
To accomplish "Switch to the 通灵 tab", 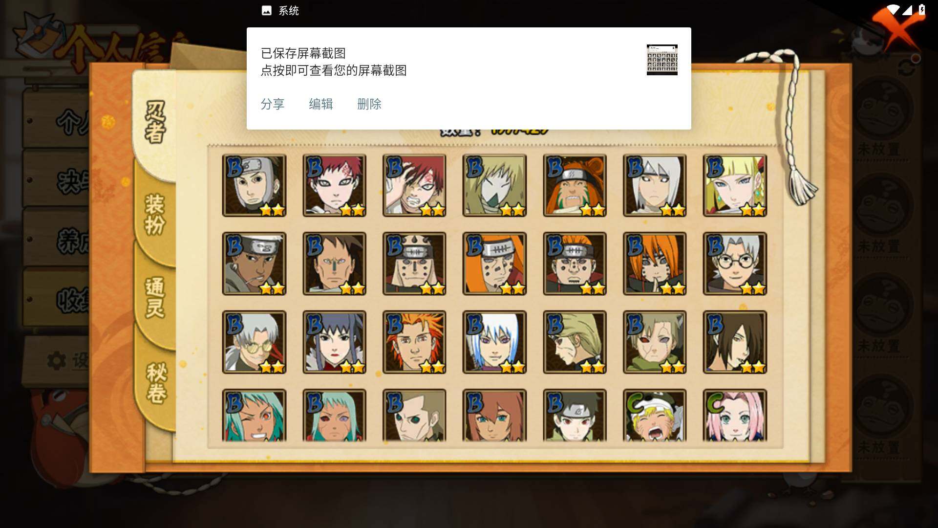I will (155, 297).
